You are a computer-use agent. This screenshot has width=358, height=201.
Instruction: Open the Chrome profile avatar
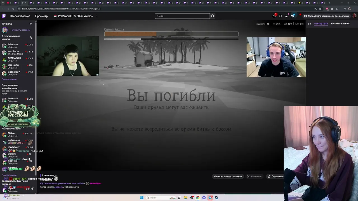(350, 9)
